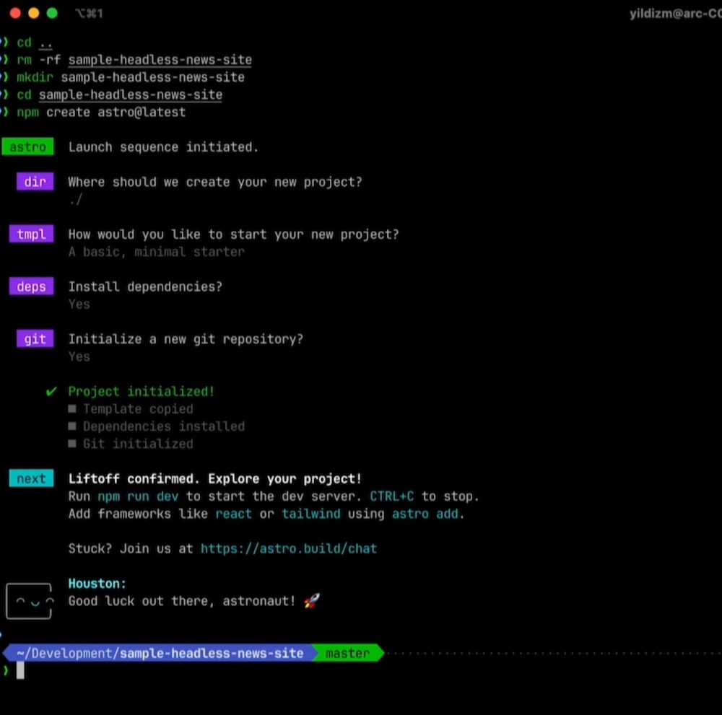Click the 'tailwind' framework name
Viewport: 722px width, 715px height.
311,514
